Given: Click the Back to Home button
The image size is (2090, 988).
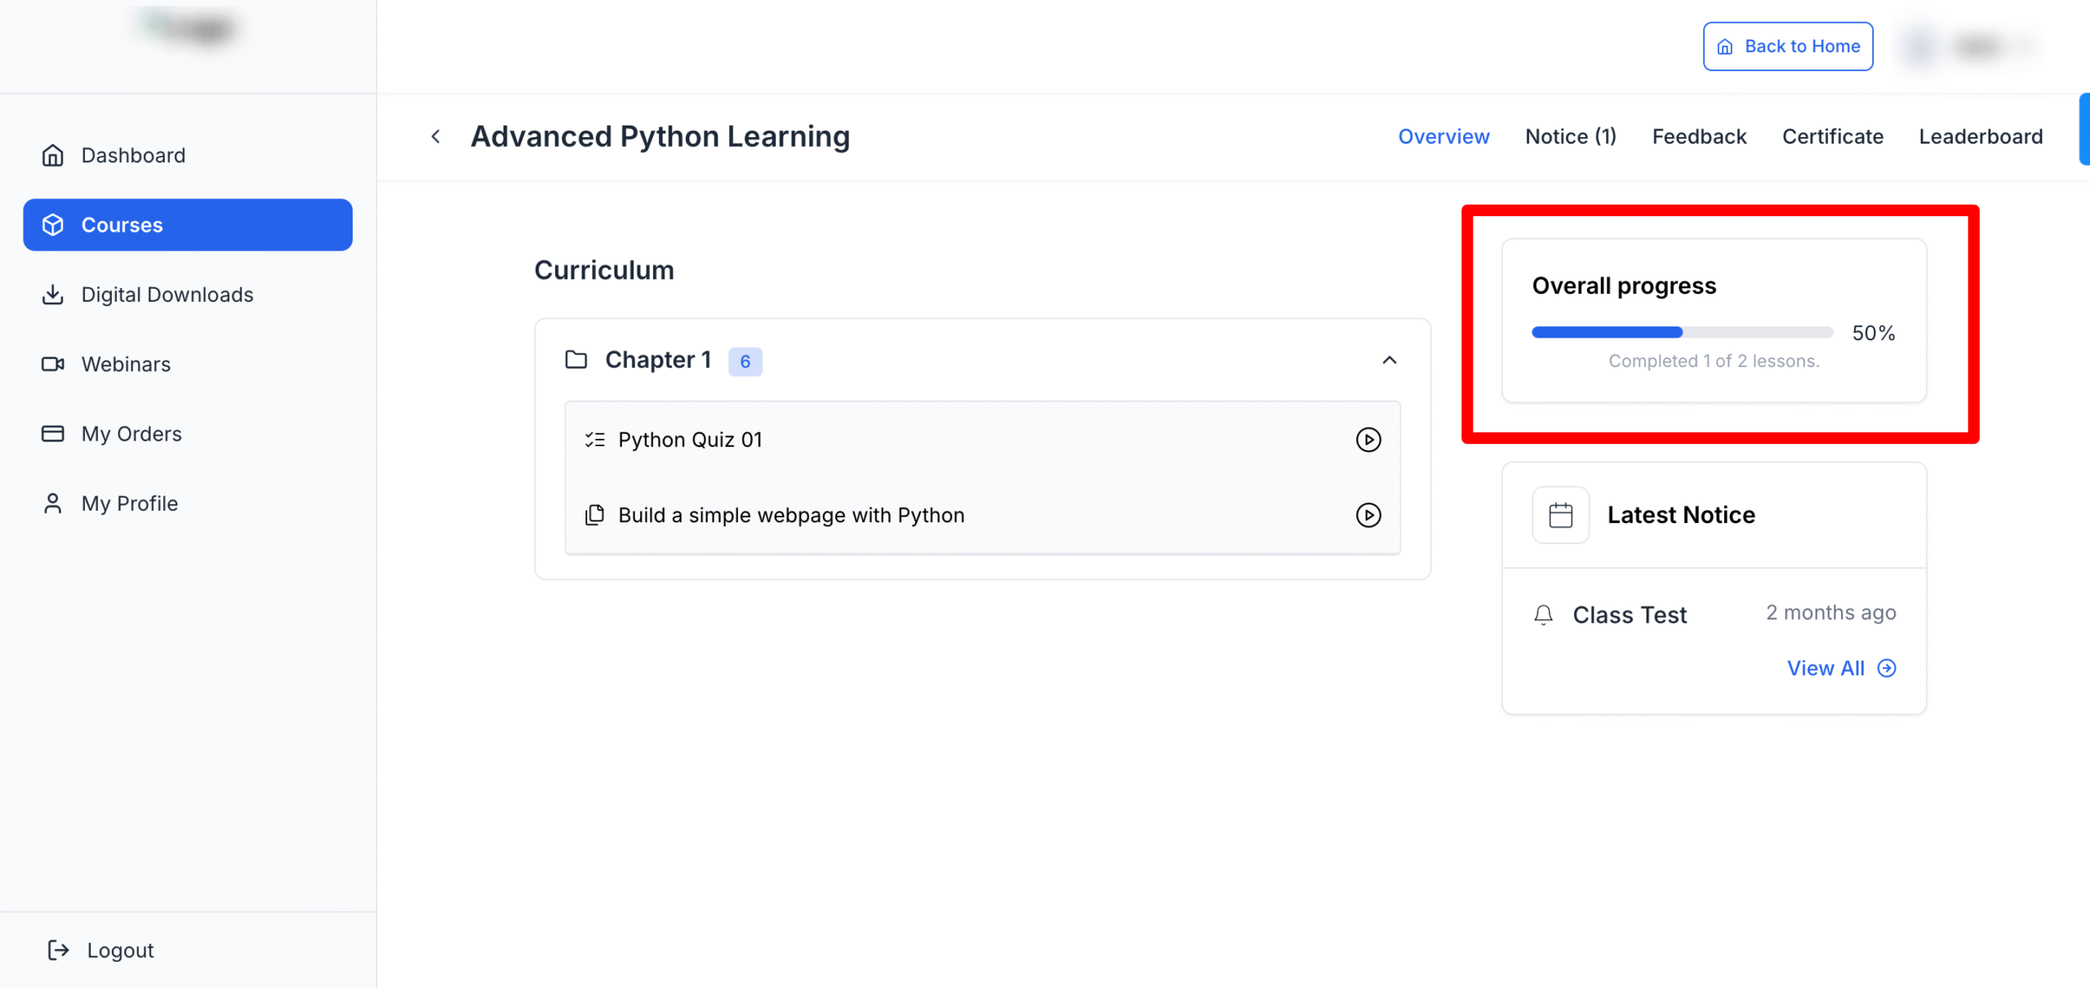Looking at the screenshot, I should (x=1788, y=47).
